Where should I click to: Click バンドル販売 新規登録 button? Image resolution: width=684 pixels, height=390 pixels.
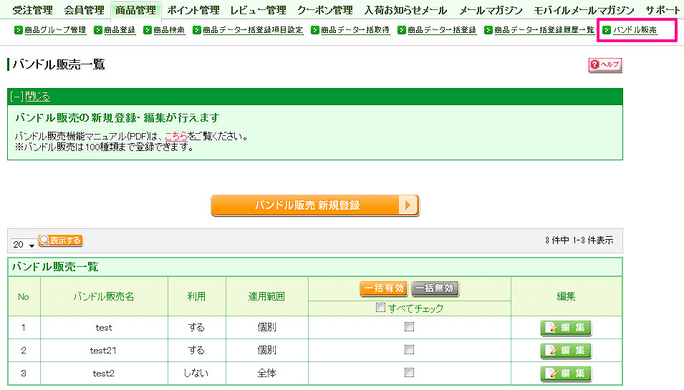pos(315,205)
